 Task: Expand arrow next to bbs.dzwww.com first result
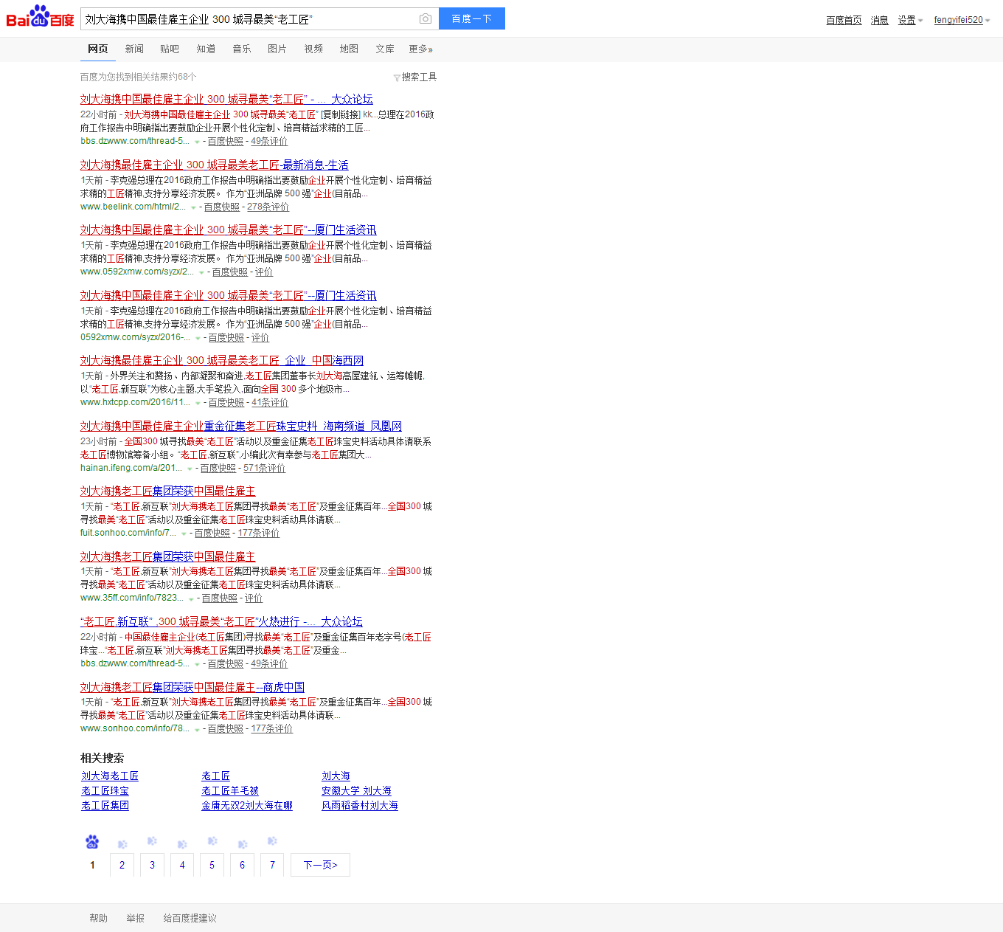pos(197,142)
